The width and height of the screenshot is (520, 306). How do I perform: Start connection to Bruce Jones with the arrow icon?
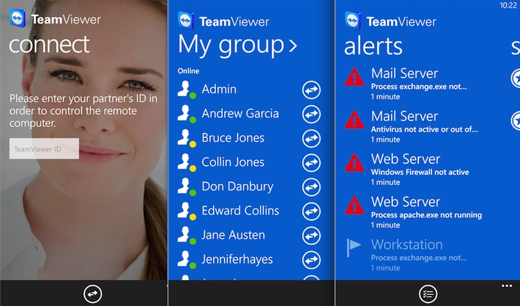tap(311, 139)
